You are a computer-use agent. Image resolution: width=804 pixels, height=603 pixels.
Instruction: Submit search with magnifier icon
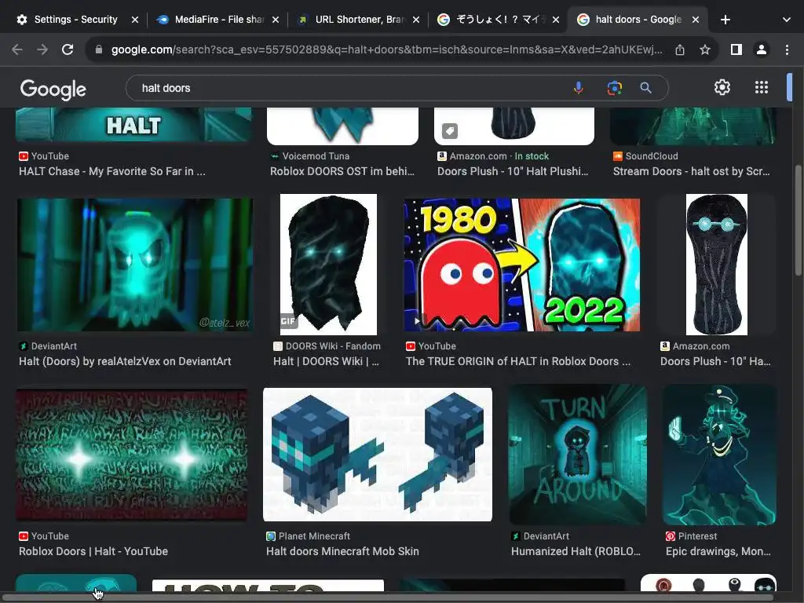tap(645, 88)
